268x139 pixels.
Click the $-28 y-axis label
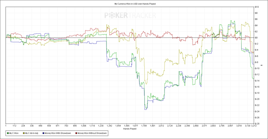coord(257,124)
